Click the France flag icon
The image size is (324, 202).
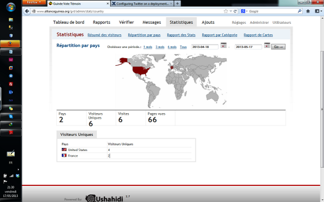pos(64,155)
